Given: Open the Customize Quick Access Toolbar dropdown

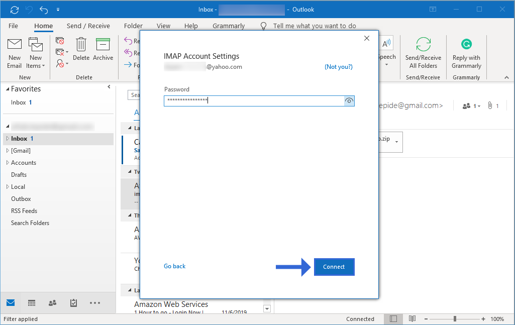Looking at the screenshot, I should [58, 10].
